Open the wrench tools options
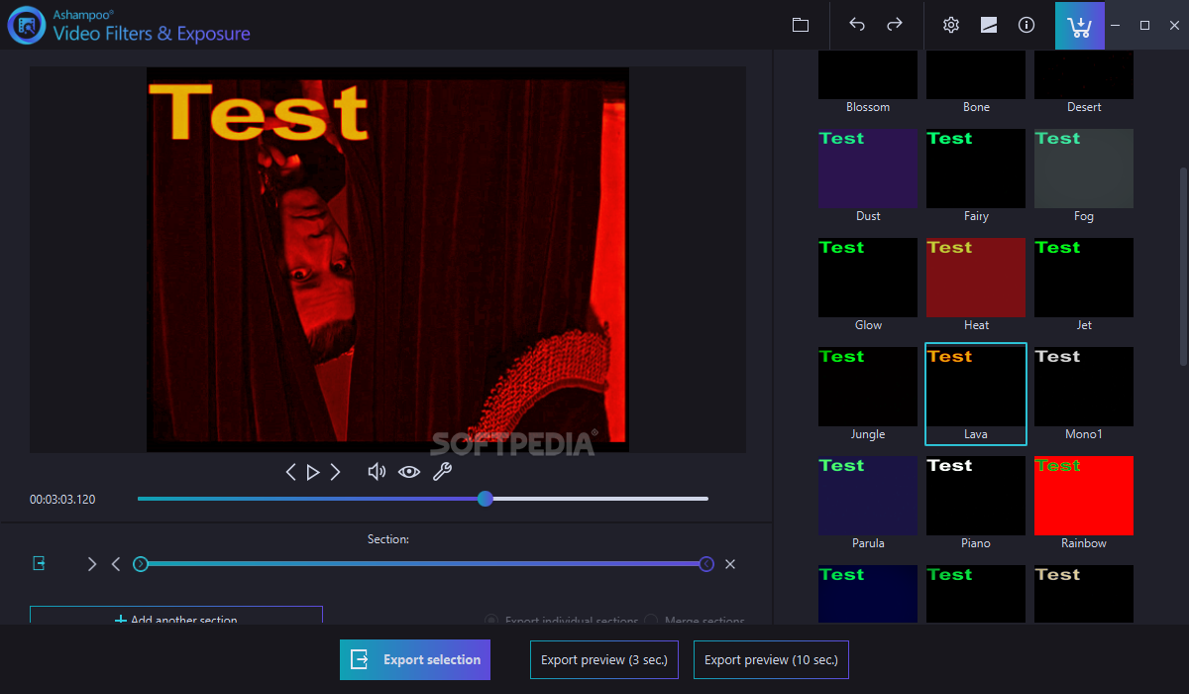The height and width of the screenshot is (694, 1189). coord(442,472)
